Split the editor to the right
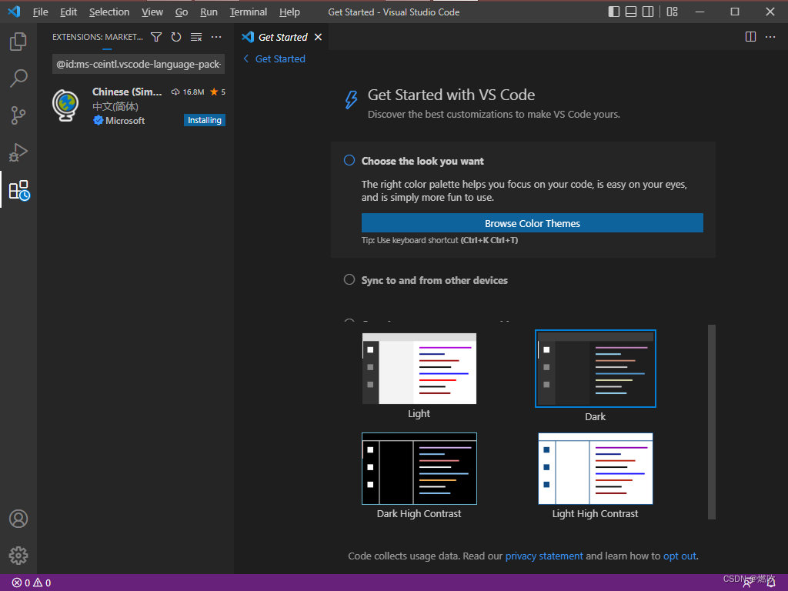 750,37
